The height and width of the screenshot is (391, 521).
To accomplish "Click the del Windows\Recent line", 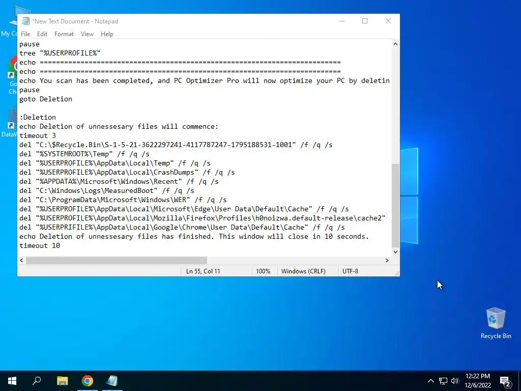I will [x=119, y=182].
